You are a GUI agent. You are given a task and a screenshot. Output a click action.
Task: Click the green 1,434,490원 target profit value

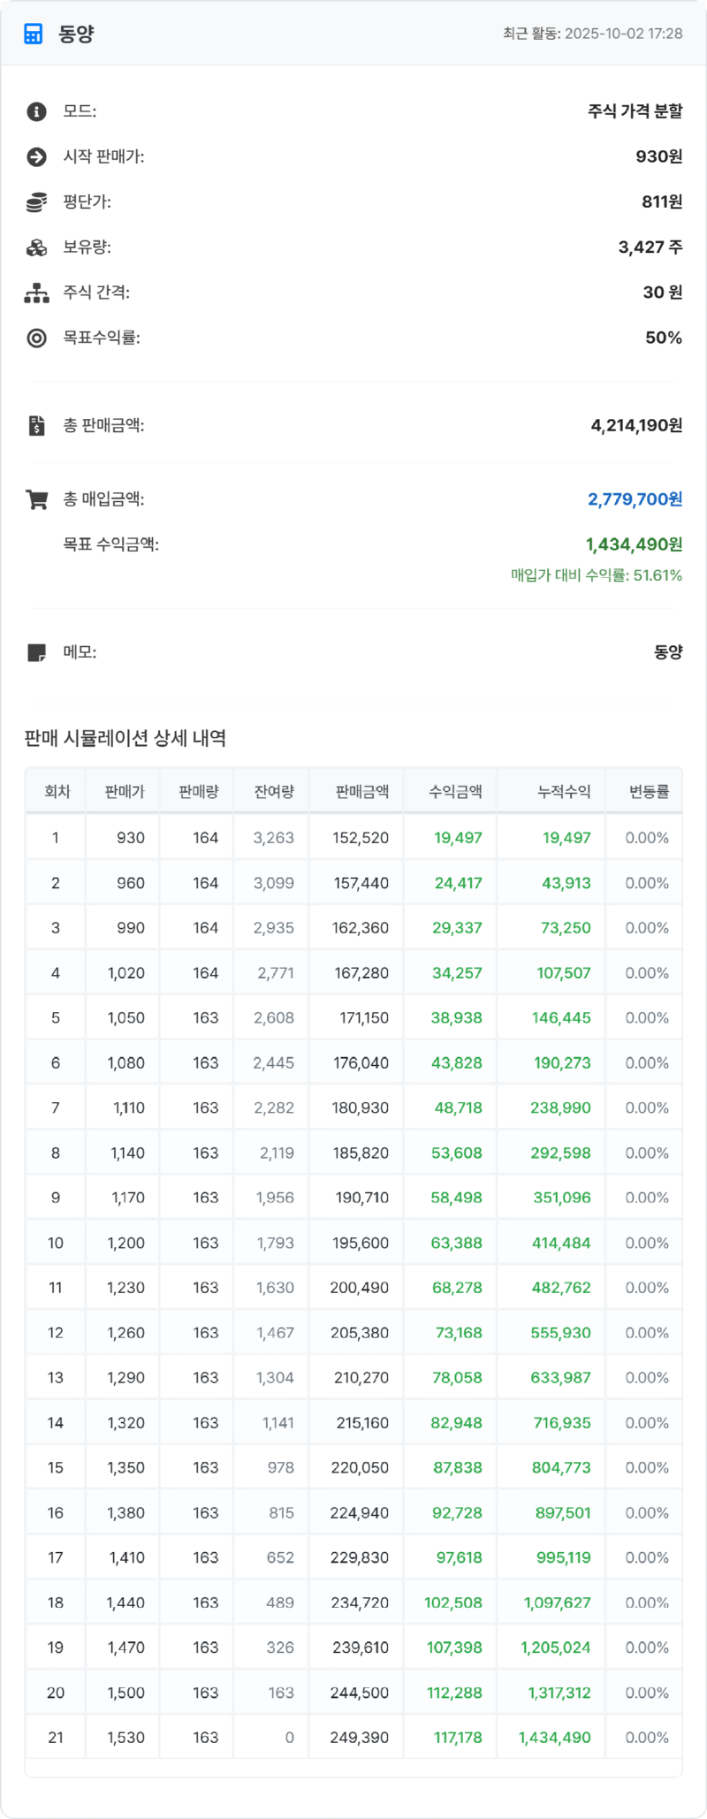coord(635,545)
